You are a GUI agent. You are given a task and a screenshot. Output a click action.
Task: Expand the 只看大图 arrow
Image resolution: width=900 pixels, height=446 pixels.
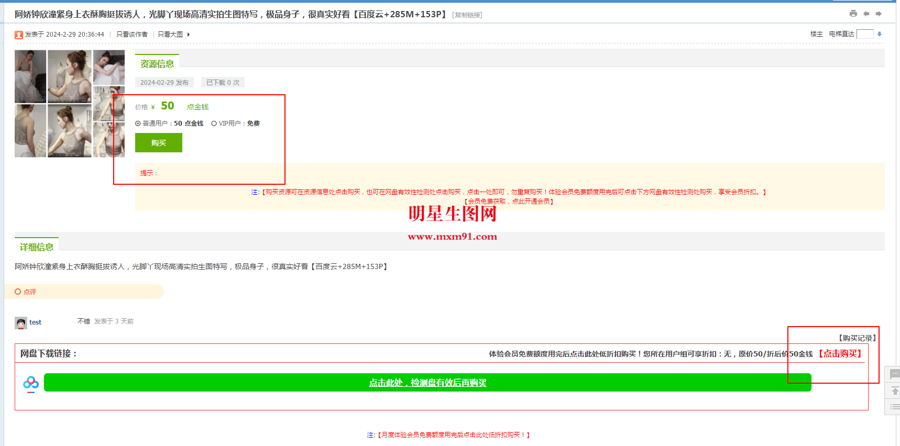(x=189, y=35)
